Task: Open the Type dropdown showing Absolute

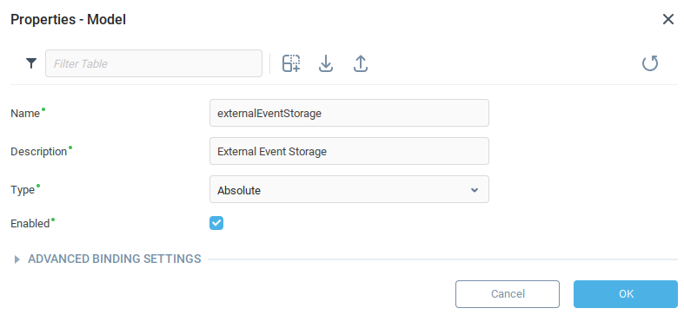Action: tap(349, 189)
